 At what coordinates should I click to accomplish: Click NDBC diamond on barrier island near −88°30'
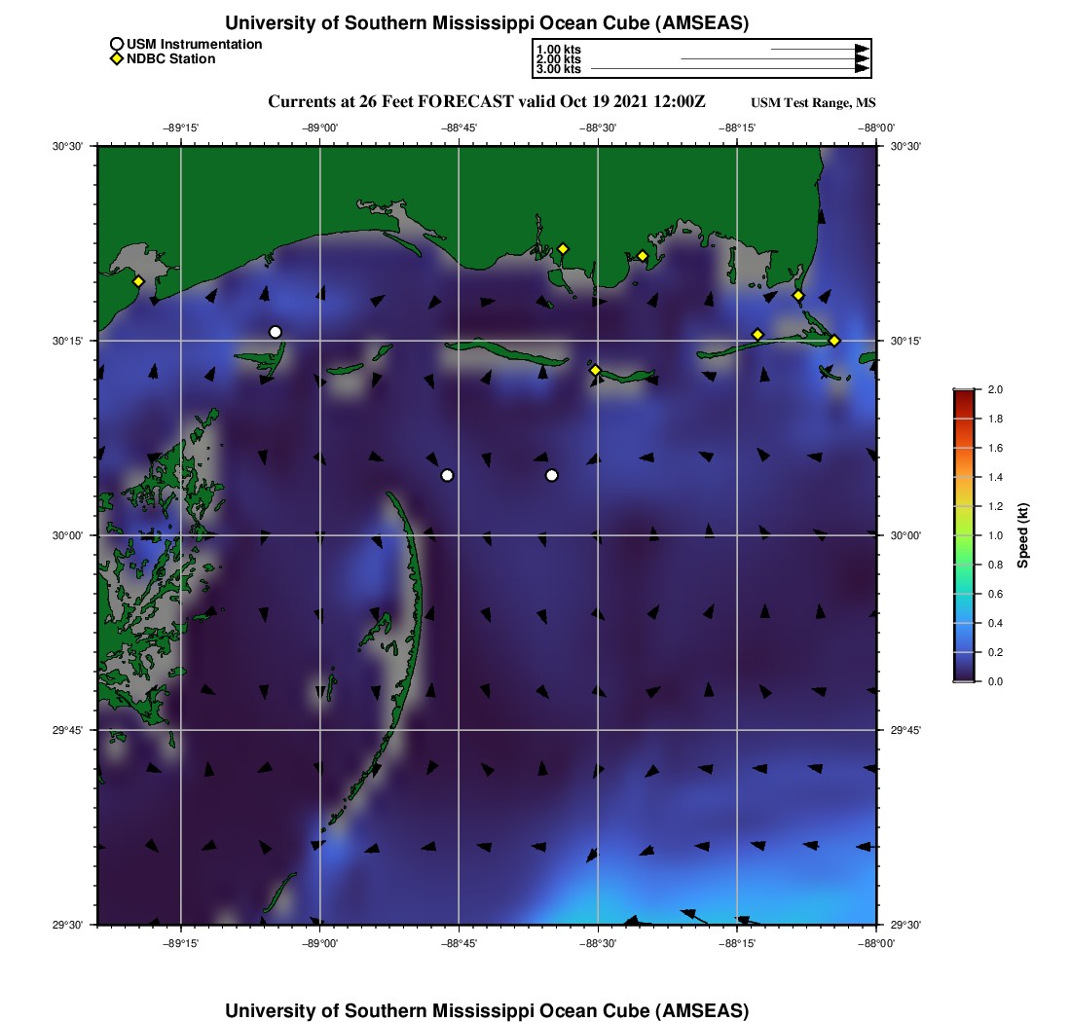[595, 370]
